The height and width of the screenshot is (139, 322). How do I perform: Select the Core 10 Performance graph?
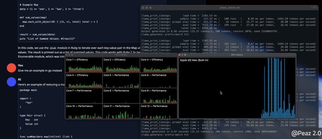(84, 111)
